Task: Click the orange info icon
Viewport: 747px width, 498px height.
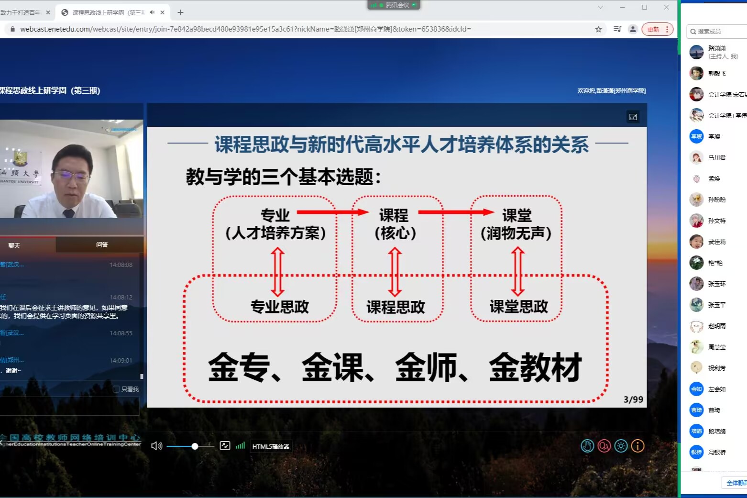Action: 637,446
